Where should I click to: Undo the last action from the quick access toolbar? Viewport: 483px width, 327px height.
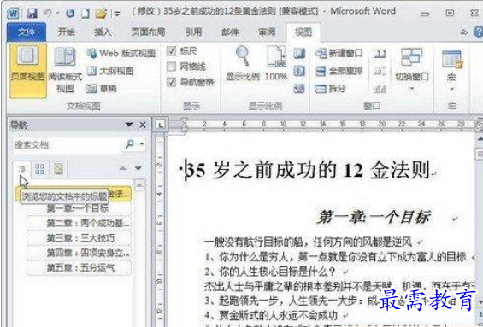(x=48, y=13)
